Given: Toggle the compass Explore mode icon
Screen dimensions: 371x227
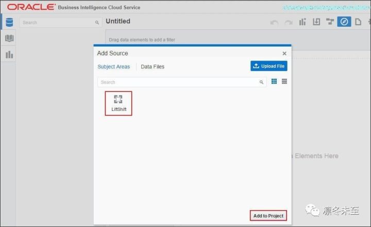Looking at the screenshot, I should (x=344, y=22).
